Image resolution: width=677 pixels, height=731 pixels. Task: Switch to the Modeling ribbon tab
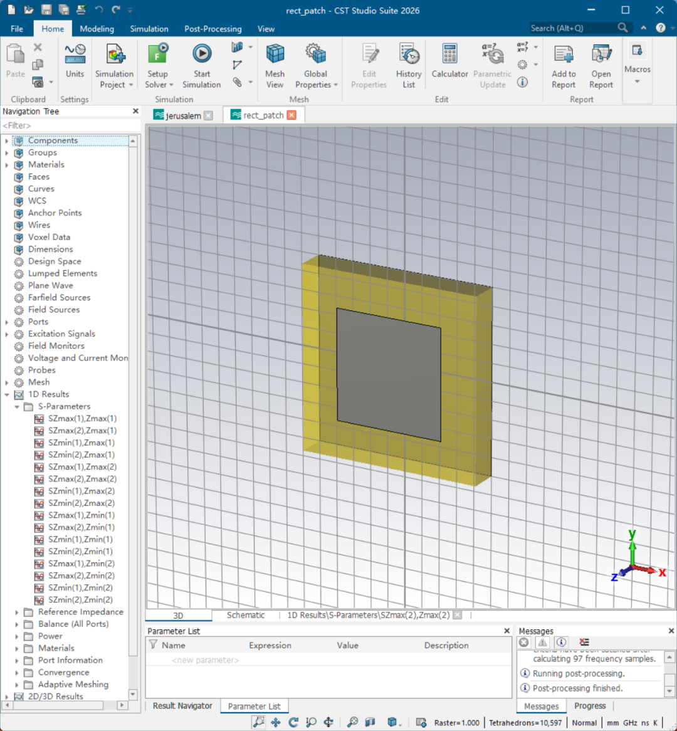97,28
